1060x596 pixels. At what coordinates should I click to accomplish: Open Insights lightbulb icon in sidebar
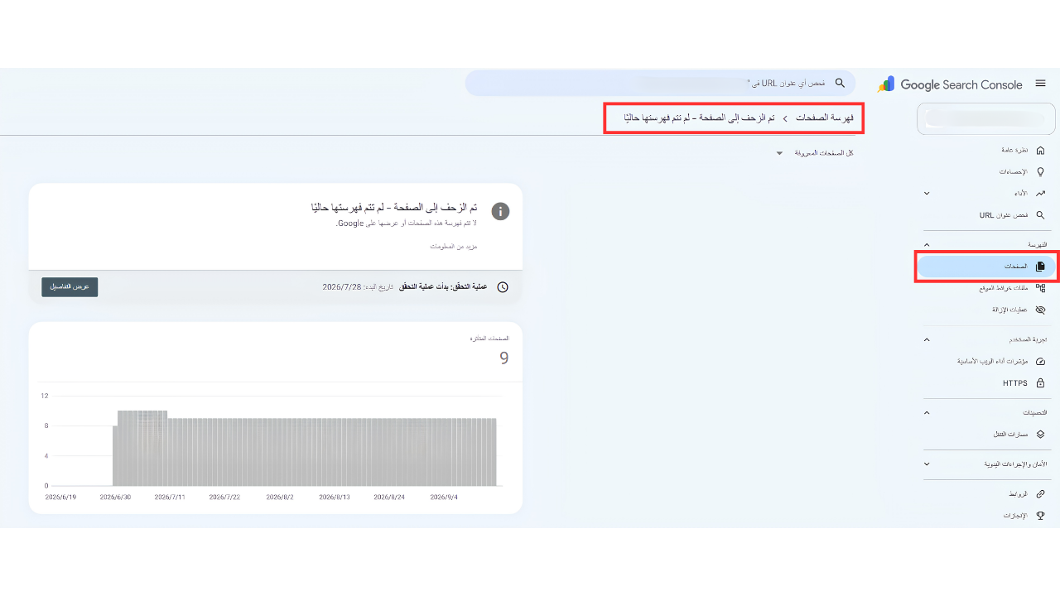(x=1040, y=171)
